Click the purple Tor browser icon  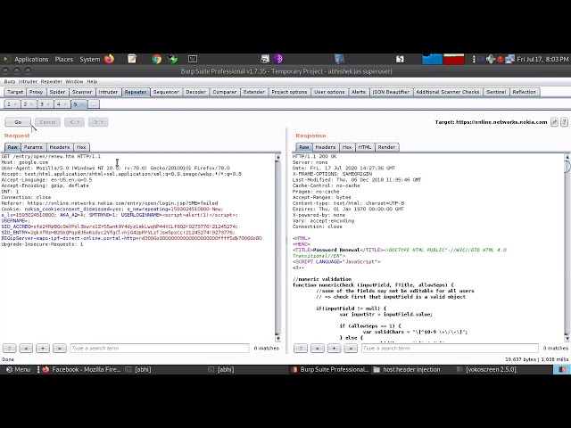pos(278,59)
